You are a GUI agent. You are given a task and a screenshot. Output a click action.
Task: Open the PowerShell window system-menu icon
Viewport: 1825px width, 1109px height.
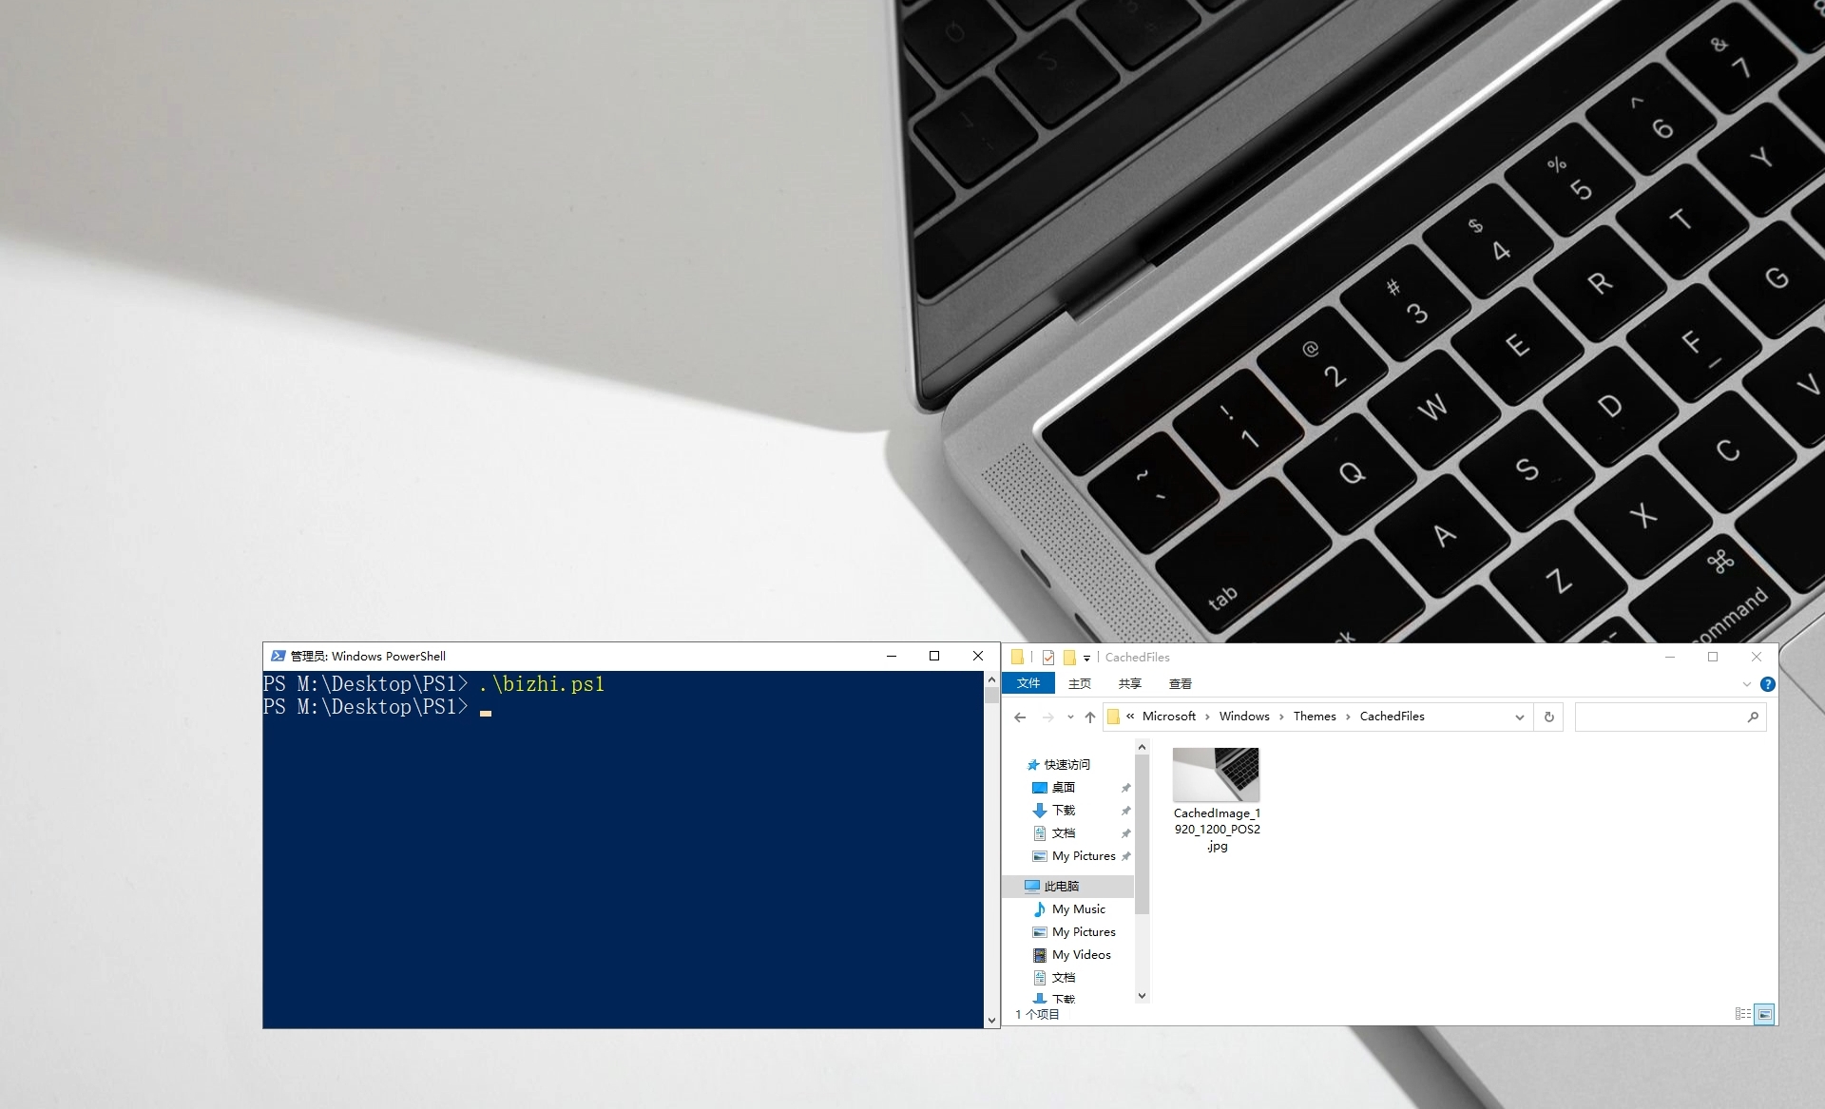278,656
